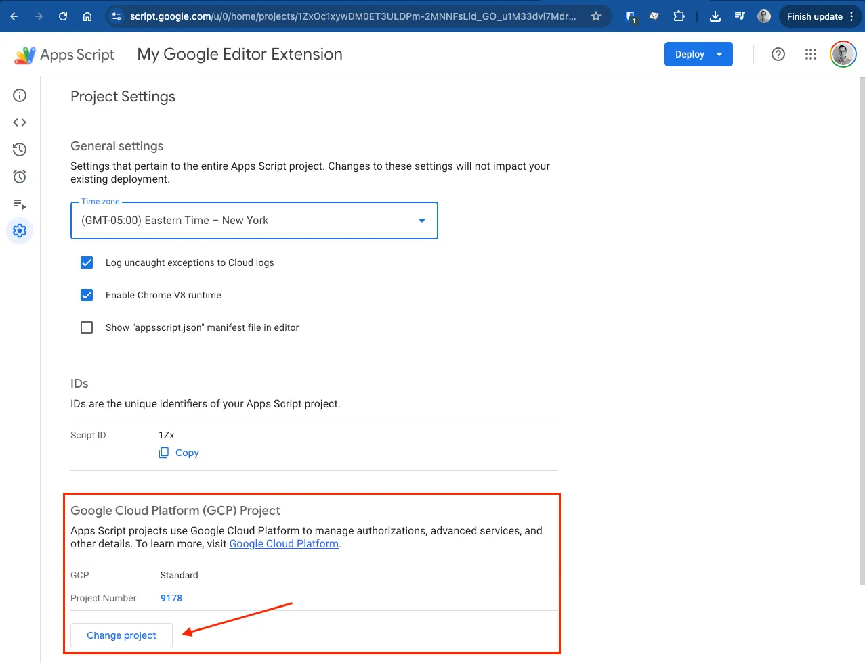Open the Help question mark icon
865x663 pixels.
[x=778, y=54]
